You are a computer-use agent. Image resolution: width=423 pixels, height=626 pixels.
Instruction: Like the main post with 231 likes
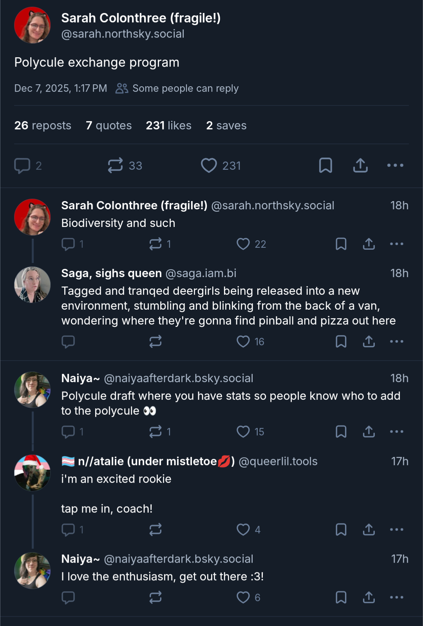pos(209,165)
